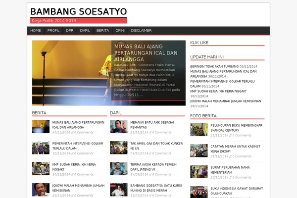Click 0 Comments under KMP Sudah Kerja
The image size is (297, 198).
pyautogui.click(x=84, y=175)
